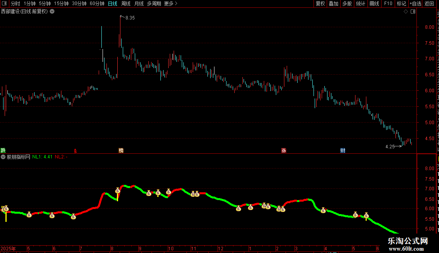This screenshot has height=253, width=439.
Task: Click the 2025年 date axis label
Action: 8,248
